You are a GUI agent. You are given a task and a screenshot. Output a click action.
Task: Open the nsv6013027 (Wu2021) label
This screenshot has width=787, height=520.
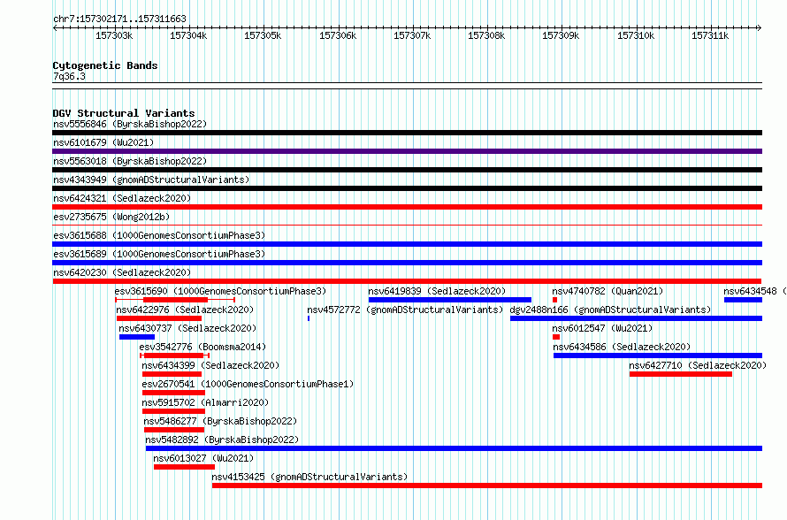(x=203, y=458)
